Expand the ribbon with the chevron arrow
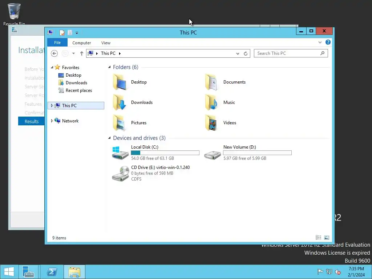 point(320,42)
